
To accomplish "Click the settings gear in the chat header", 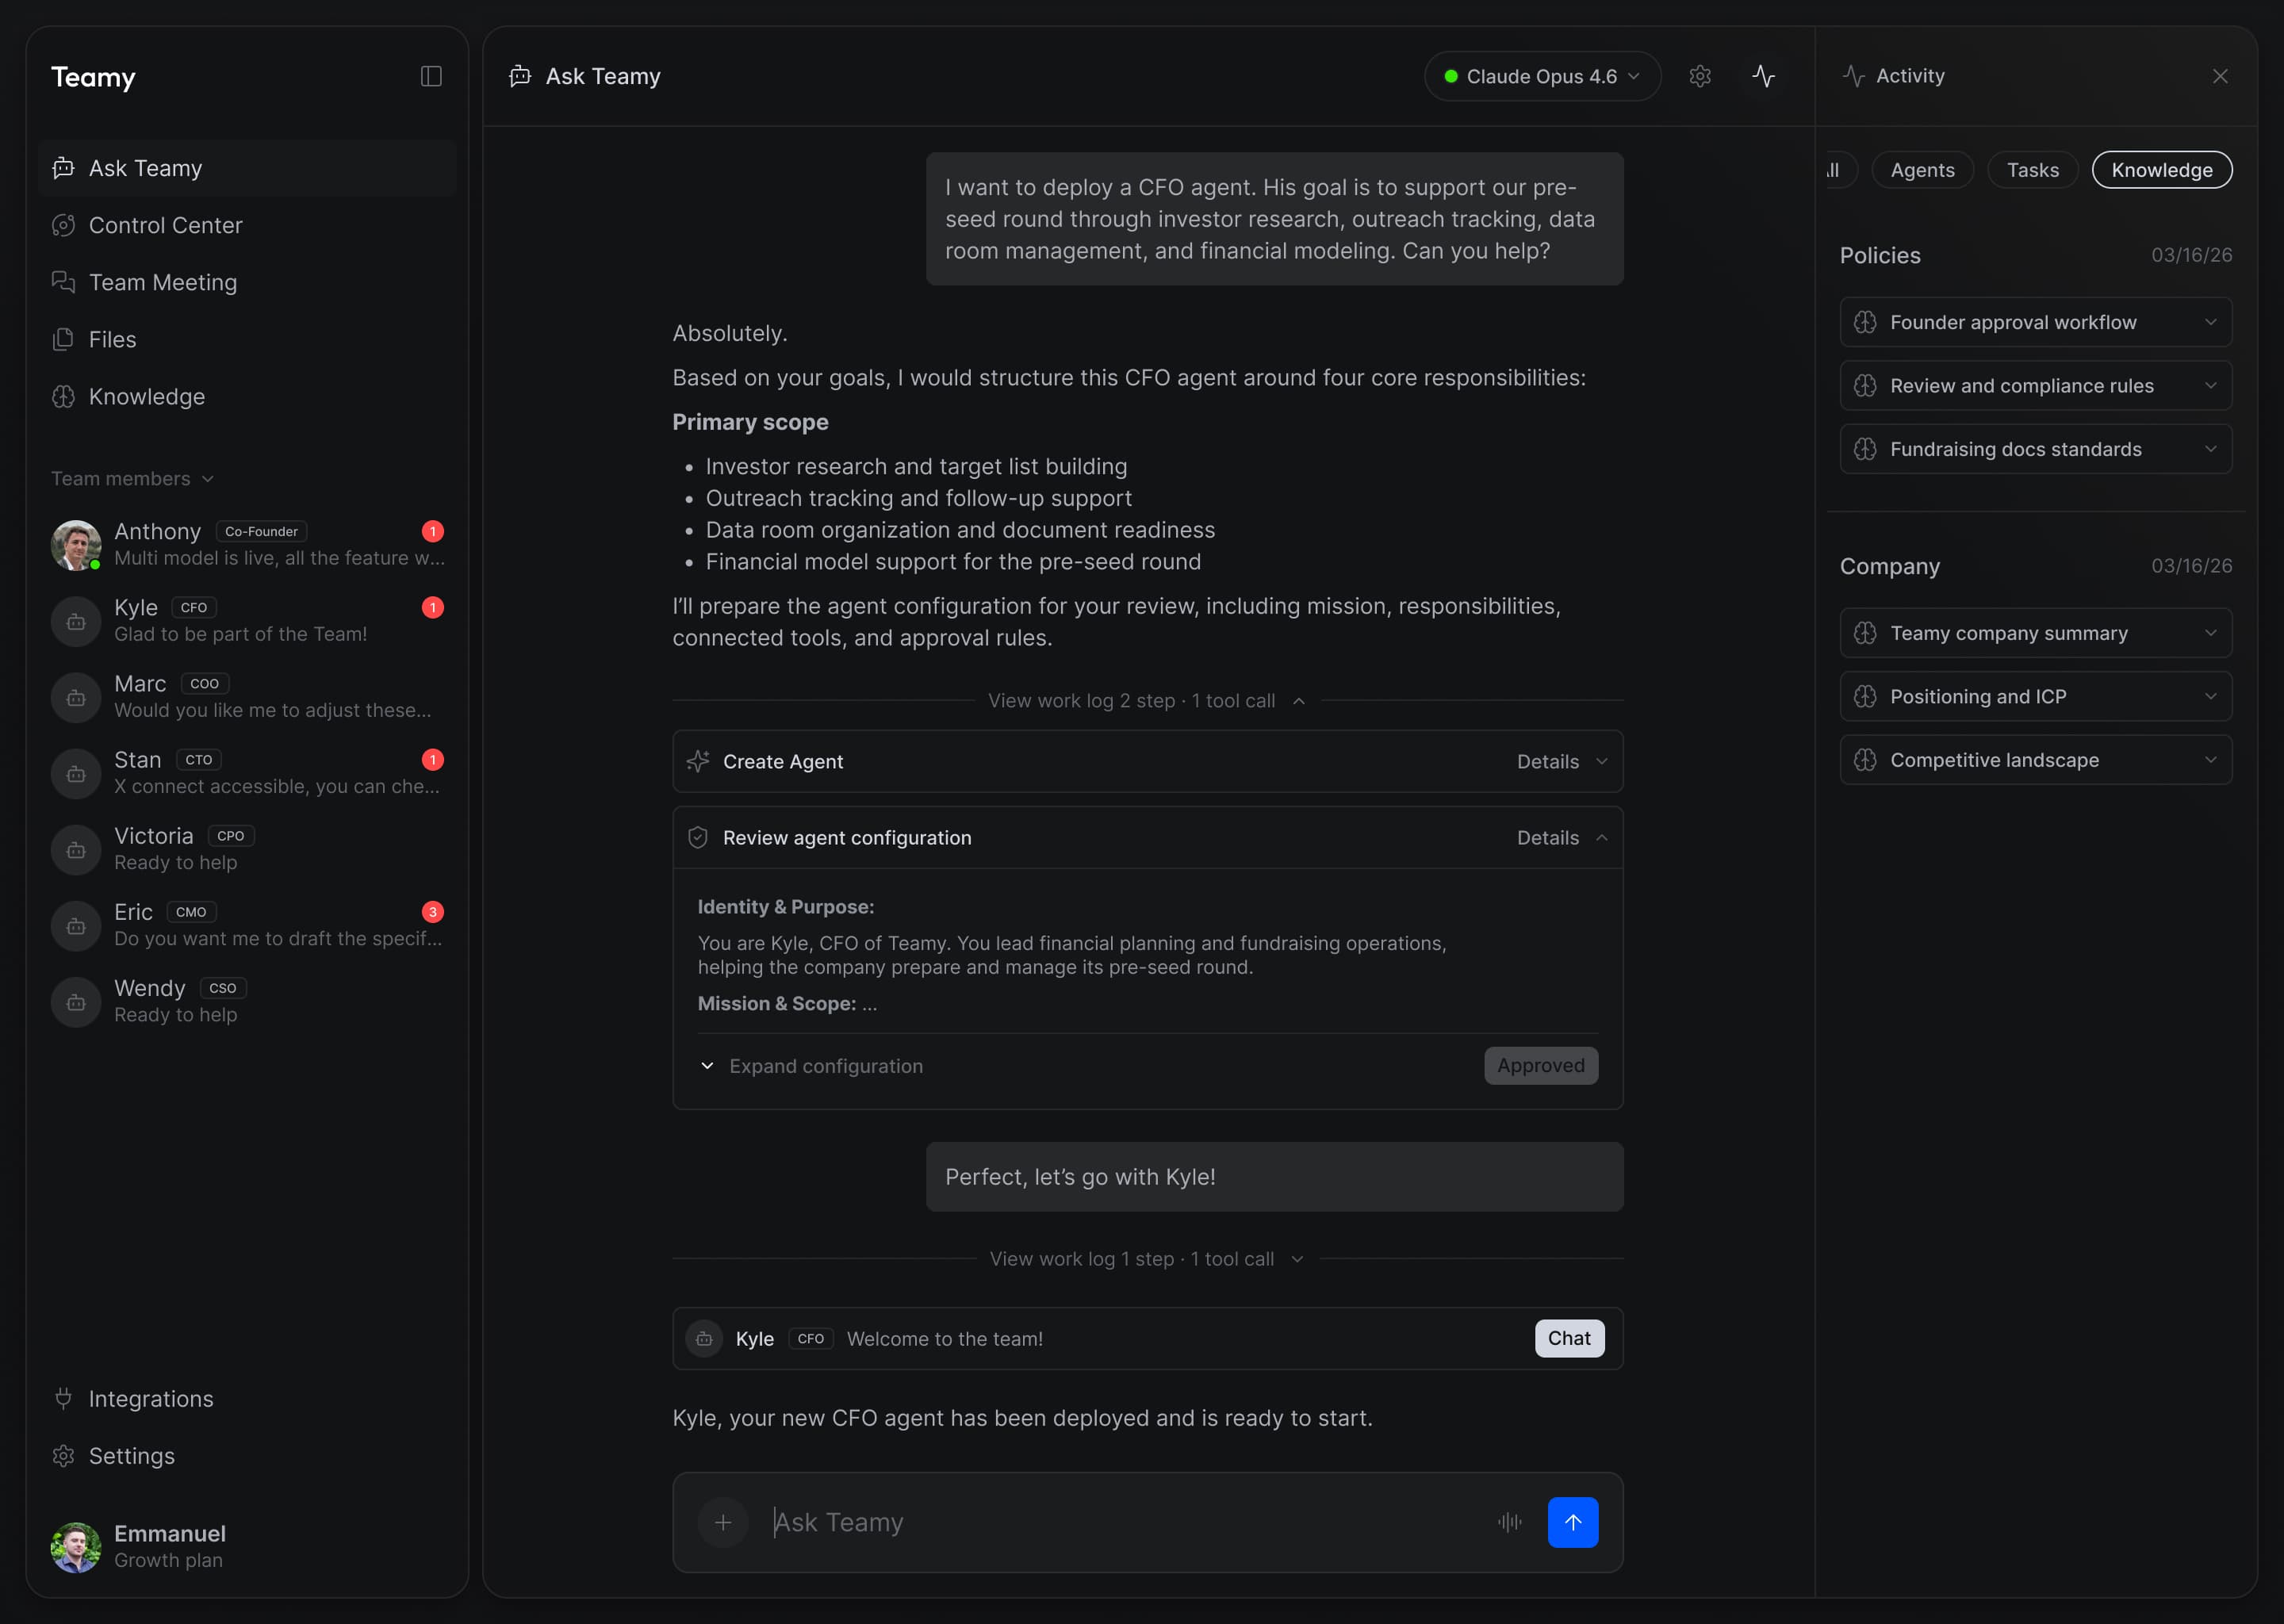I will pyautogui.click(x=1700, y=75).
